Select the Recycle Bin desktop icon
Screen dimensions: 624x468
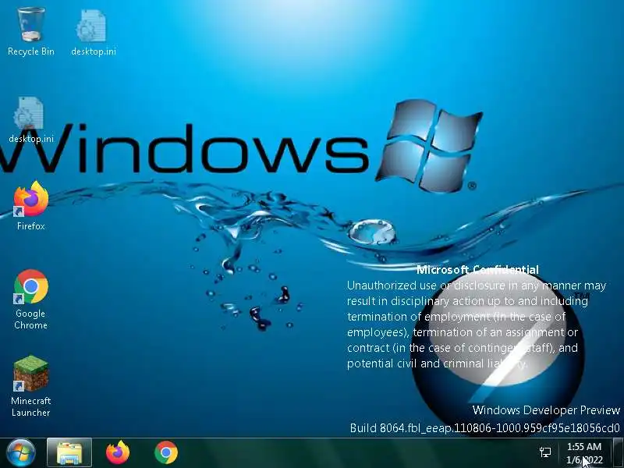click(x=30, y=32)
